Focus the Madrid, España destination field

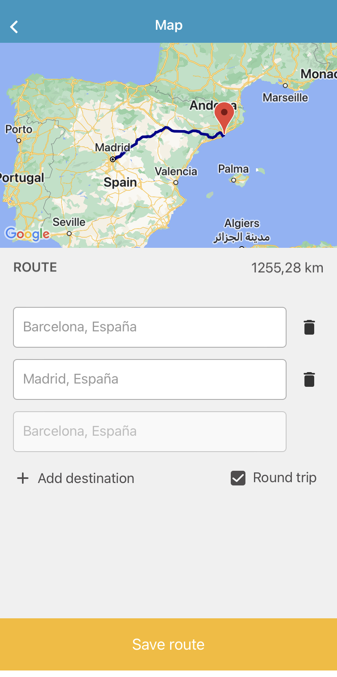point(150,379)
